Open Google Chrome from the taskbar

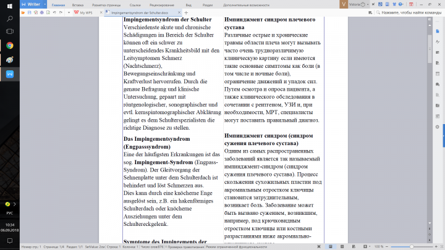[10, 46]
